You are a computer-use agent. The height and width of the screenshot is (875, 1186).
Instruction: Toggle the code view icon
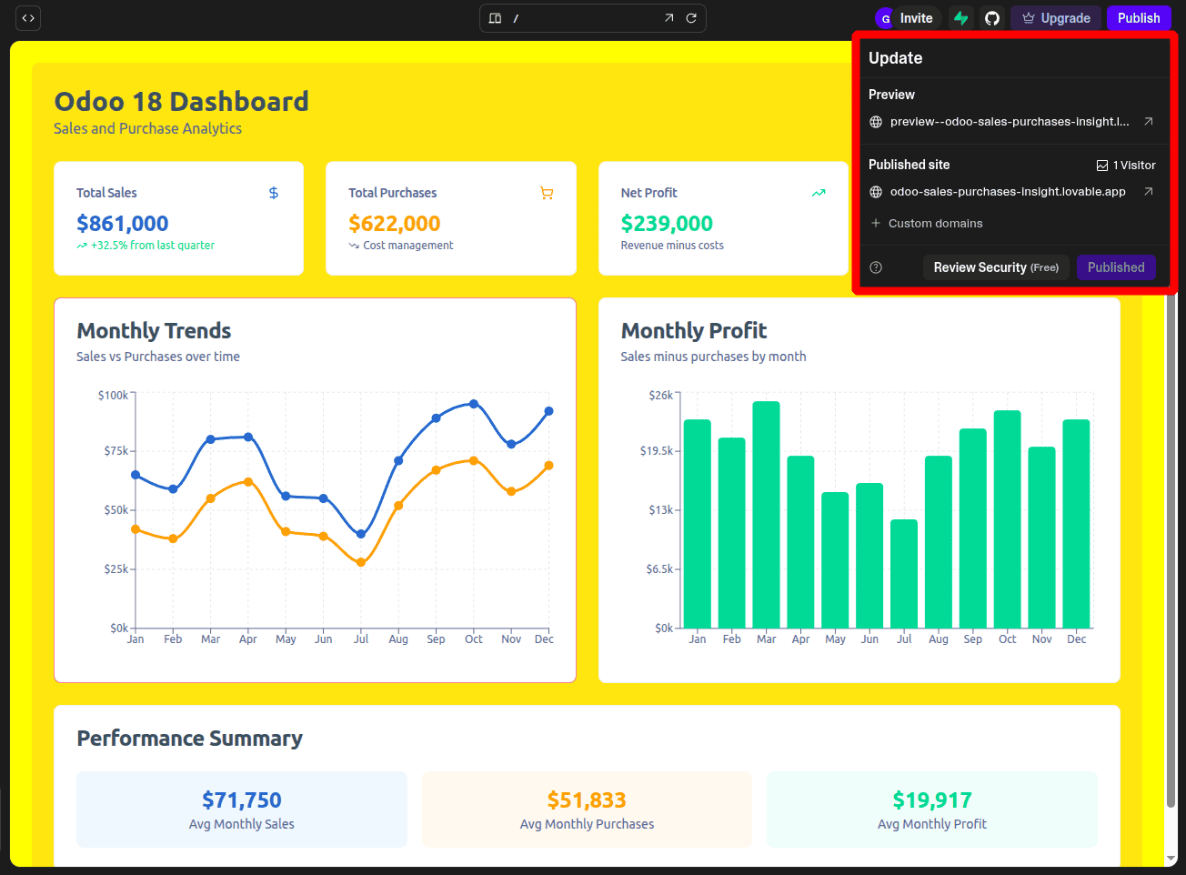(28, 18)
